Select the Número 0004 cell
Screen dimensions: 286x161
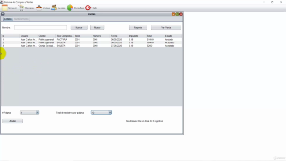coord(101,46)
